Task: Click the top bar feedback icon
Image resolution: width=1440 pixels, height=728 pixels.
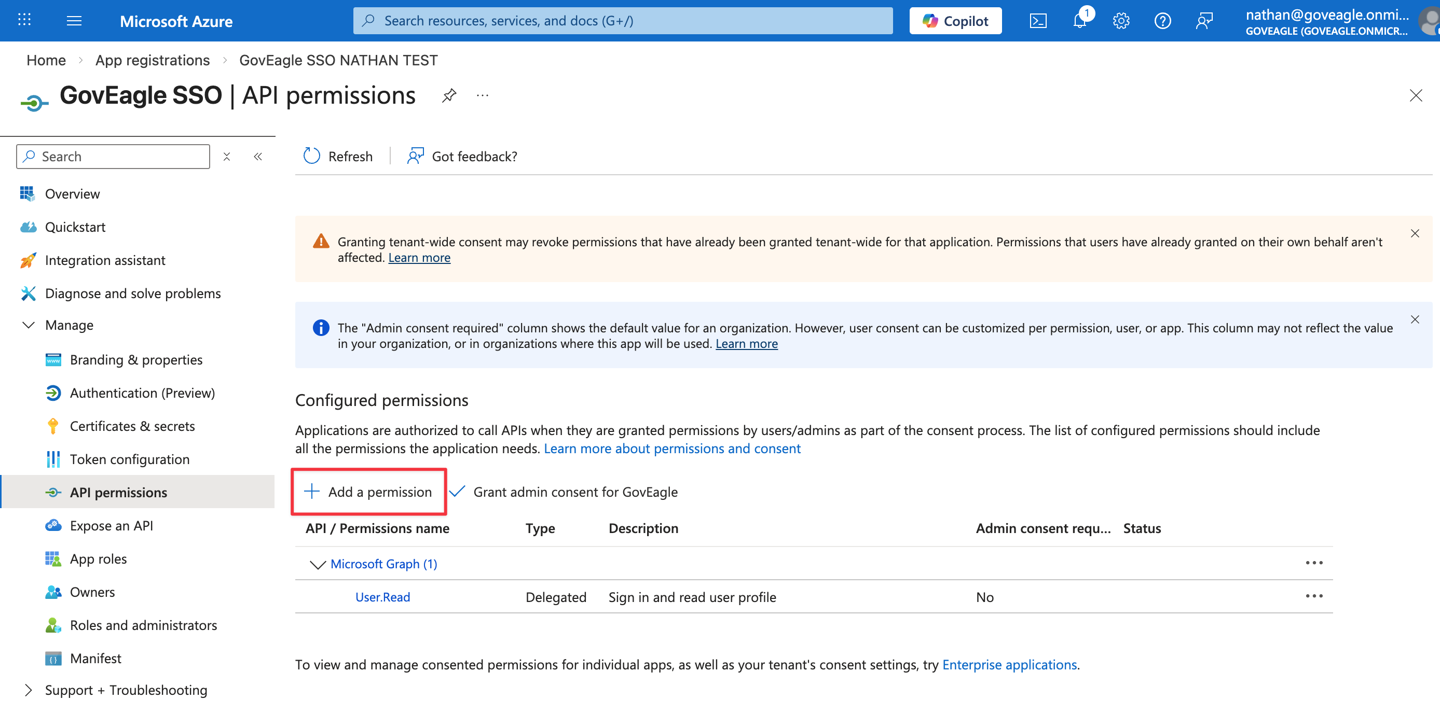Action: coord(1203,21)
